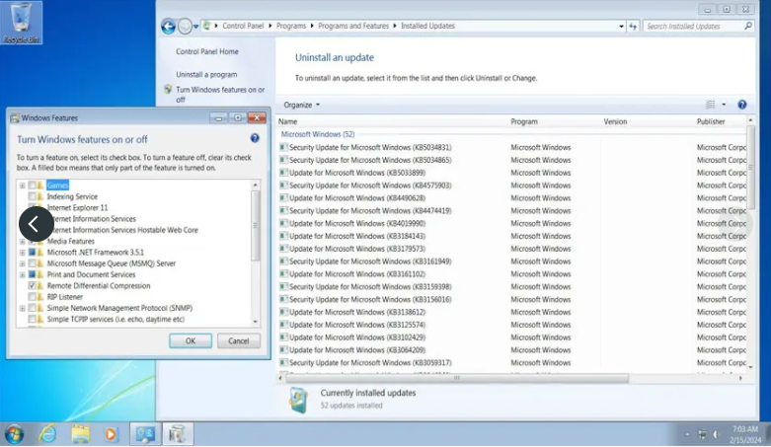Toggle the Microsoft .NET Framework 3.5.1 checkbox
This screenshot has width=771, height=447.
(x=32, y=253)
